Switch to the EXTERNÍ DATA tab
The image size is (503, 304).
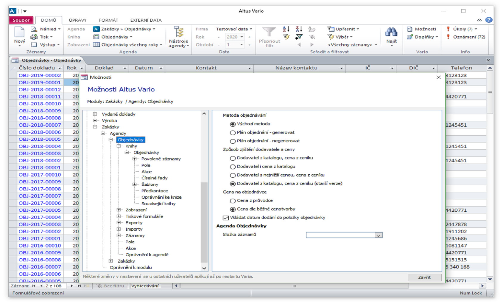point(146,20)
